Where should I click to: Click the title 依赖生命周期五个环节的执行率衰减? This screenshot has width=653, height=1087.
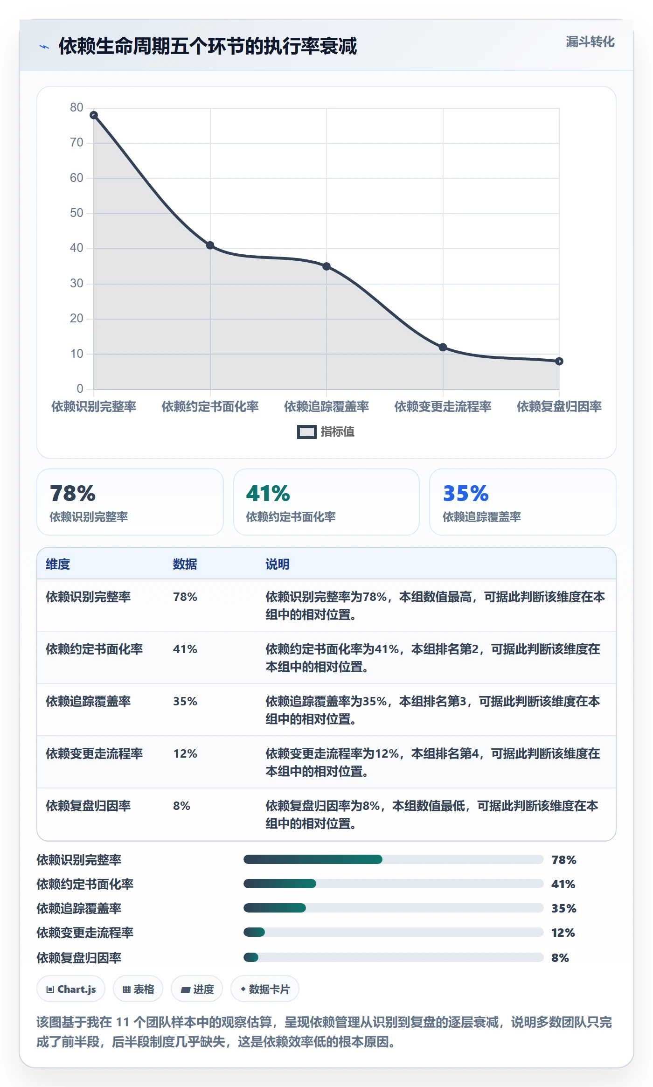(208, 46)
